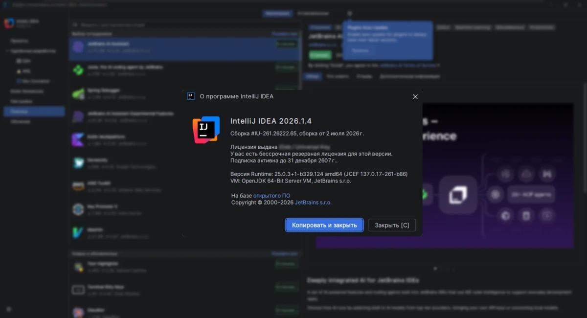Click the "У вас есть бессрочная резервная лицензия" line
The width and height of the screenshot is (587, 318).
click(312, 154)
